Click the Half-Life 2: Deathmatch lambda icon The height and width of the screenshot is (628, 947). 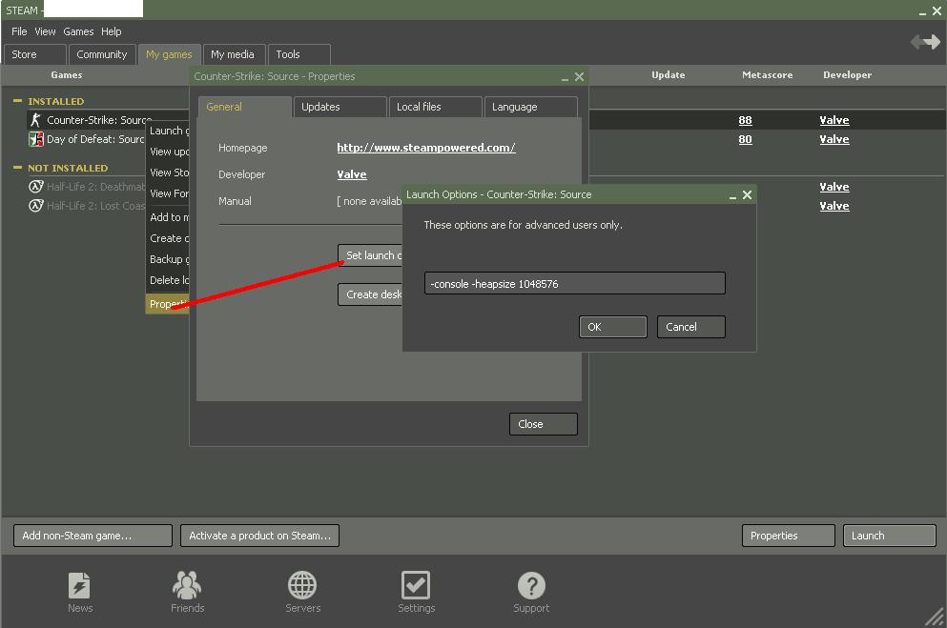[36, 187]
